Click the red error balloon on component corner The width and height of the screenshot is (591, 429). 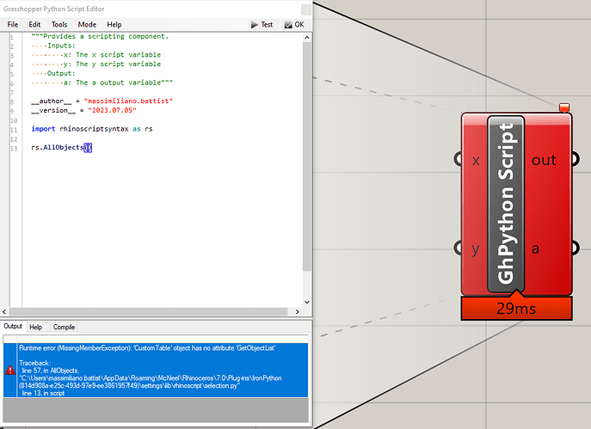point(564,107)
